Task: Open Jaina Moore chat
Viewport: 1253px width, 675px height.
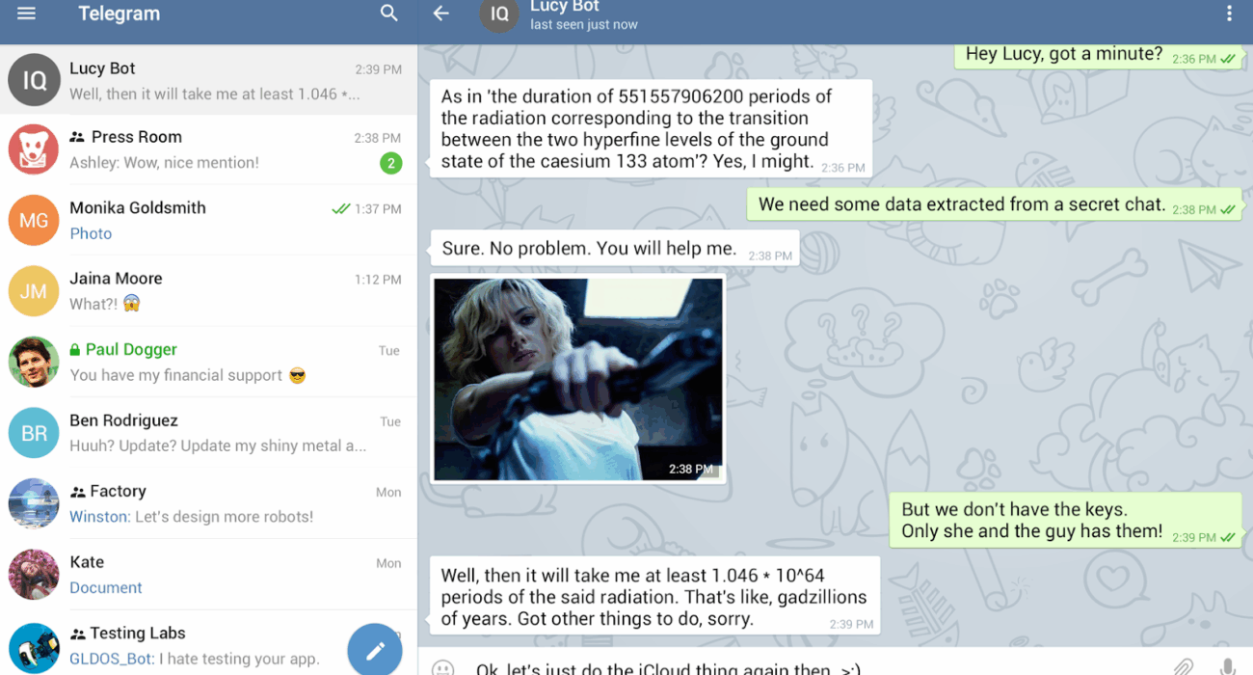Action: [208, 291]
